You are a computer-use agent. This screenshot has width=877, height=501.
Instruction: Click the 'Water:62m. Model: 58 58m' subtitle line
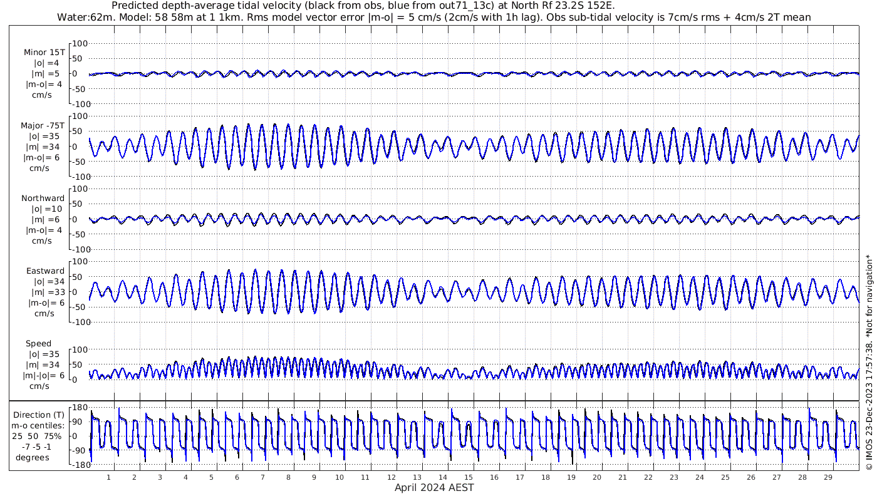433,17
